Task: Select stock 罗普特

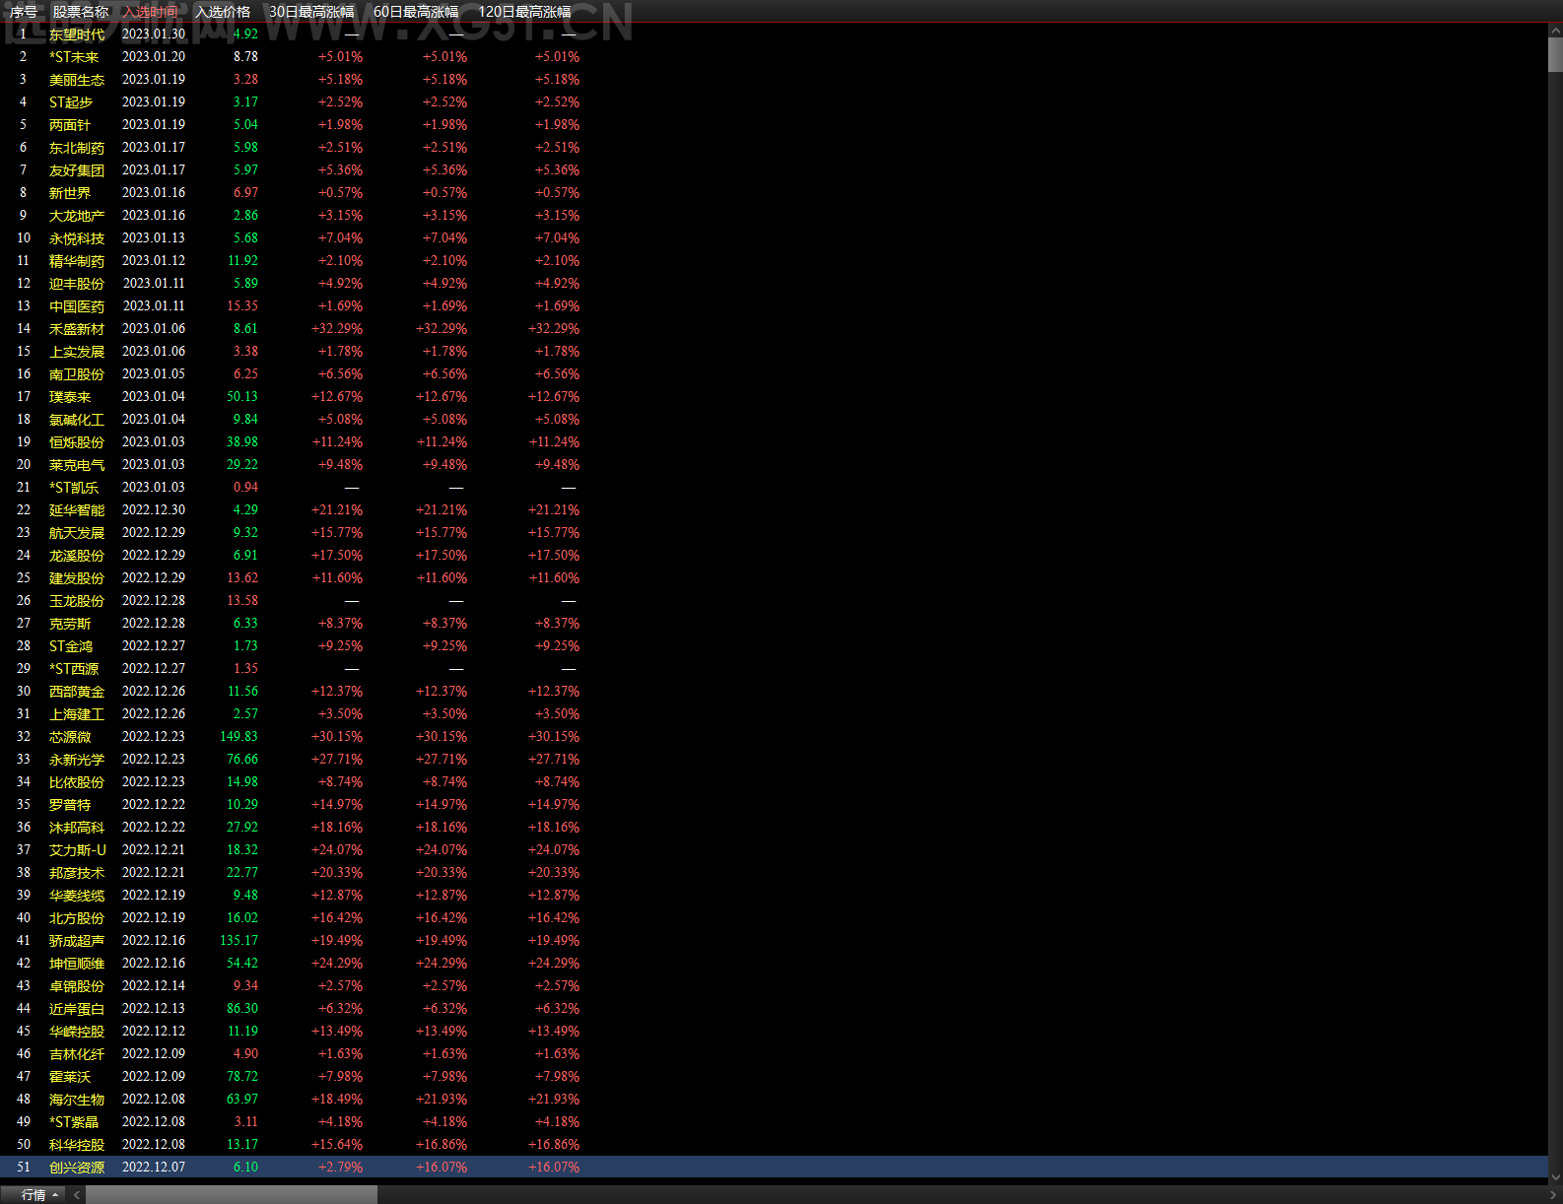Action: pos(70,805)
